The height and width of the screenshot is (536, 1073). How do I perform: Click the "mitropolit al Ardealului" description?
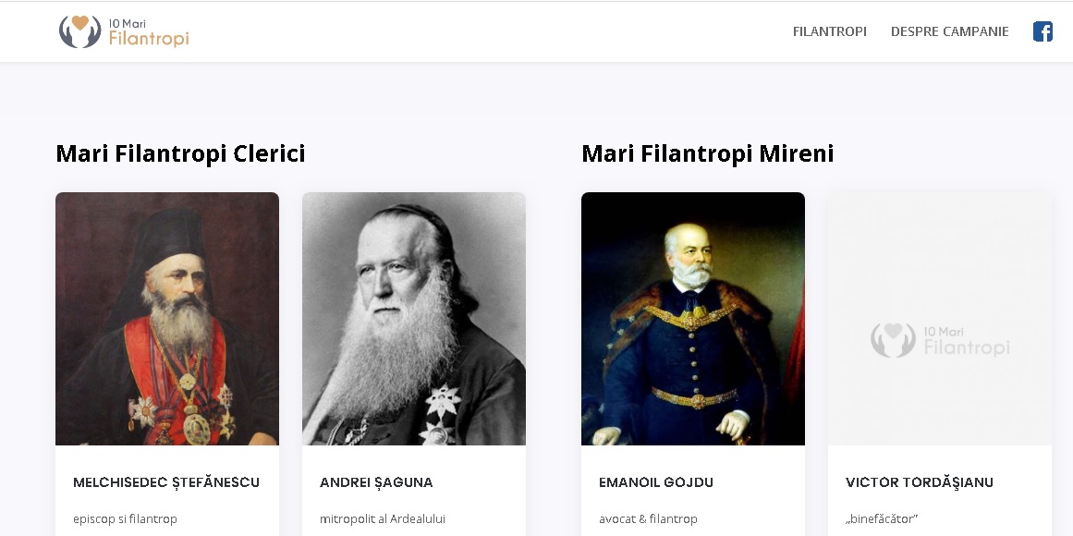pos(383,518)
